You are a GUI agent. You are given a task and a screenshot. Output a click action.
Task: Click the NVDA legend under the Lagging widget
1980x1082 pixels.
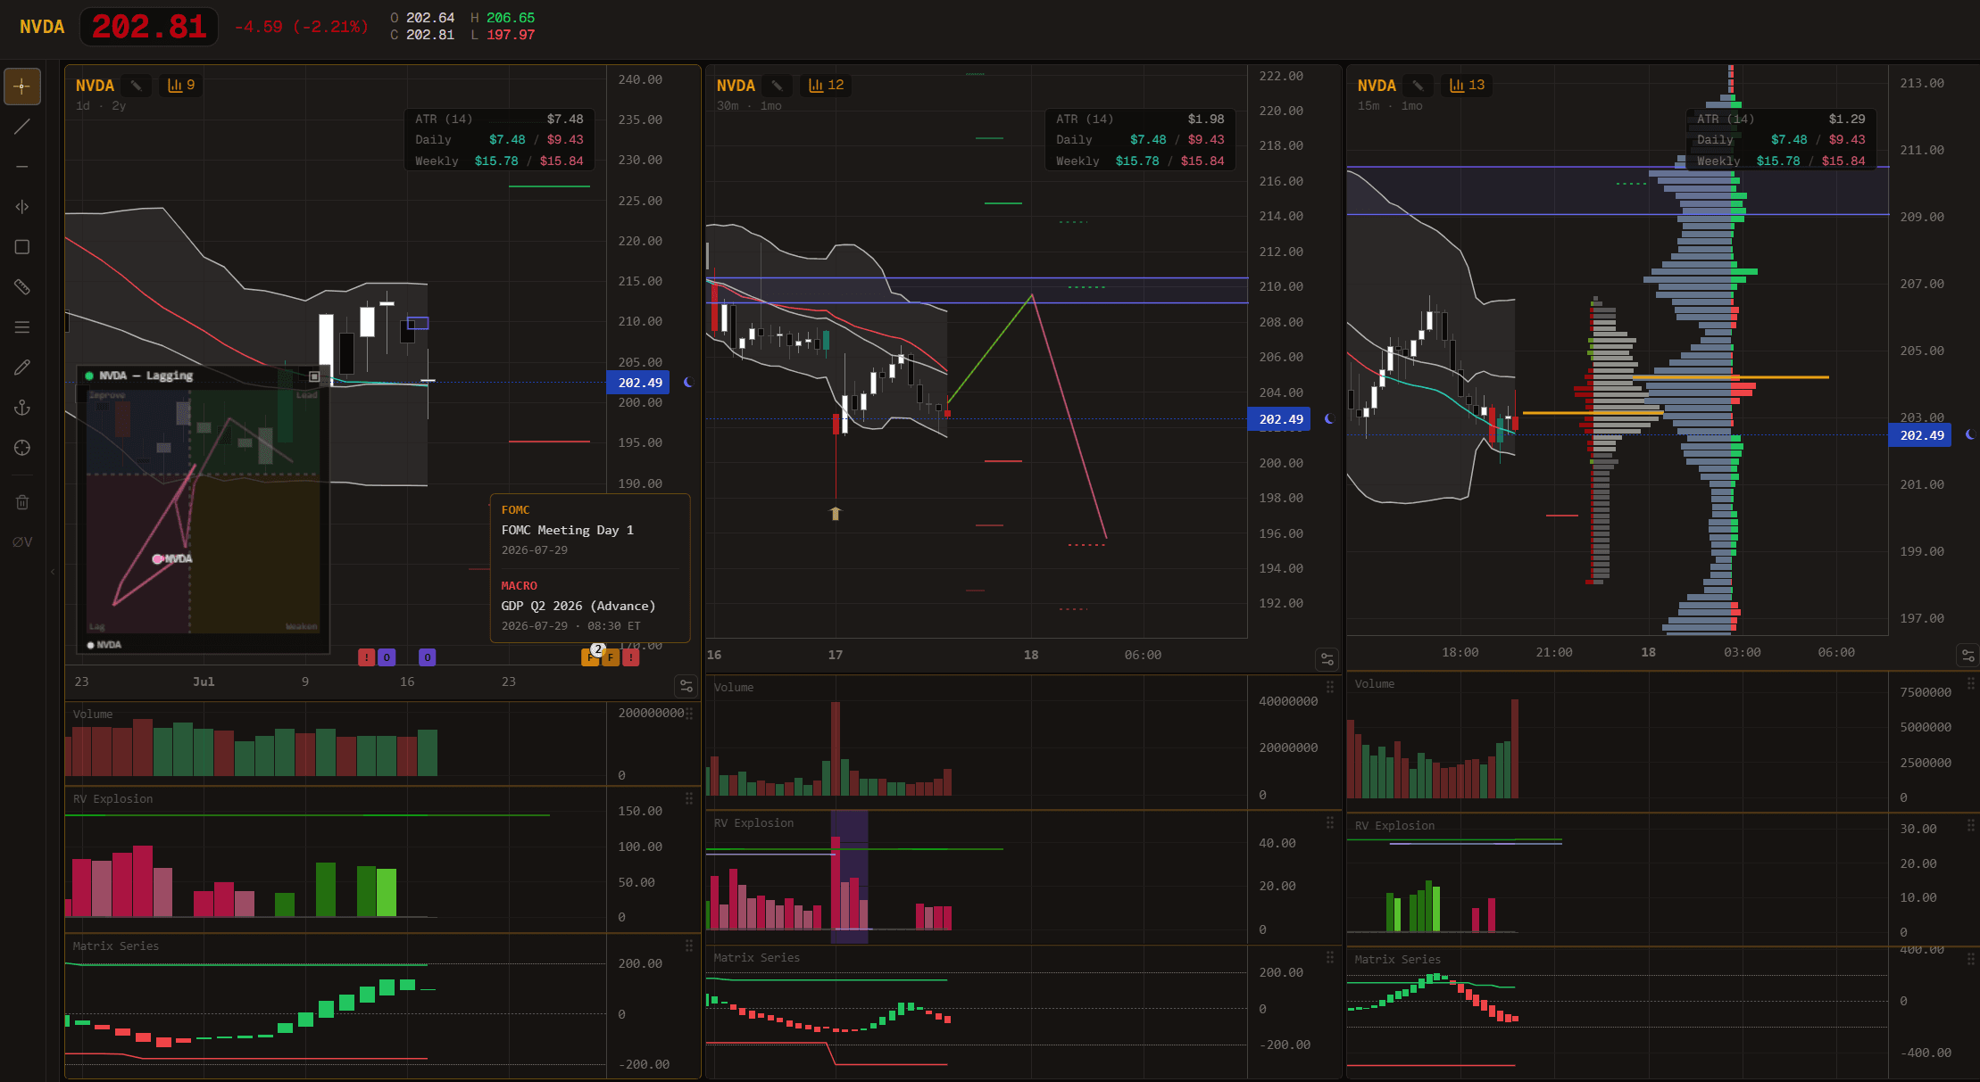pyautogui.click(x=104, y=645)
